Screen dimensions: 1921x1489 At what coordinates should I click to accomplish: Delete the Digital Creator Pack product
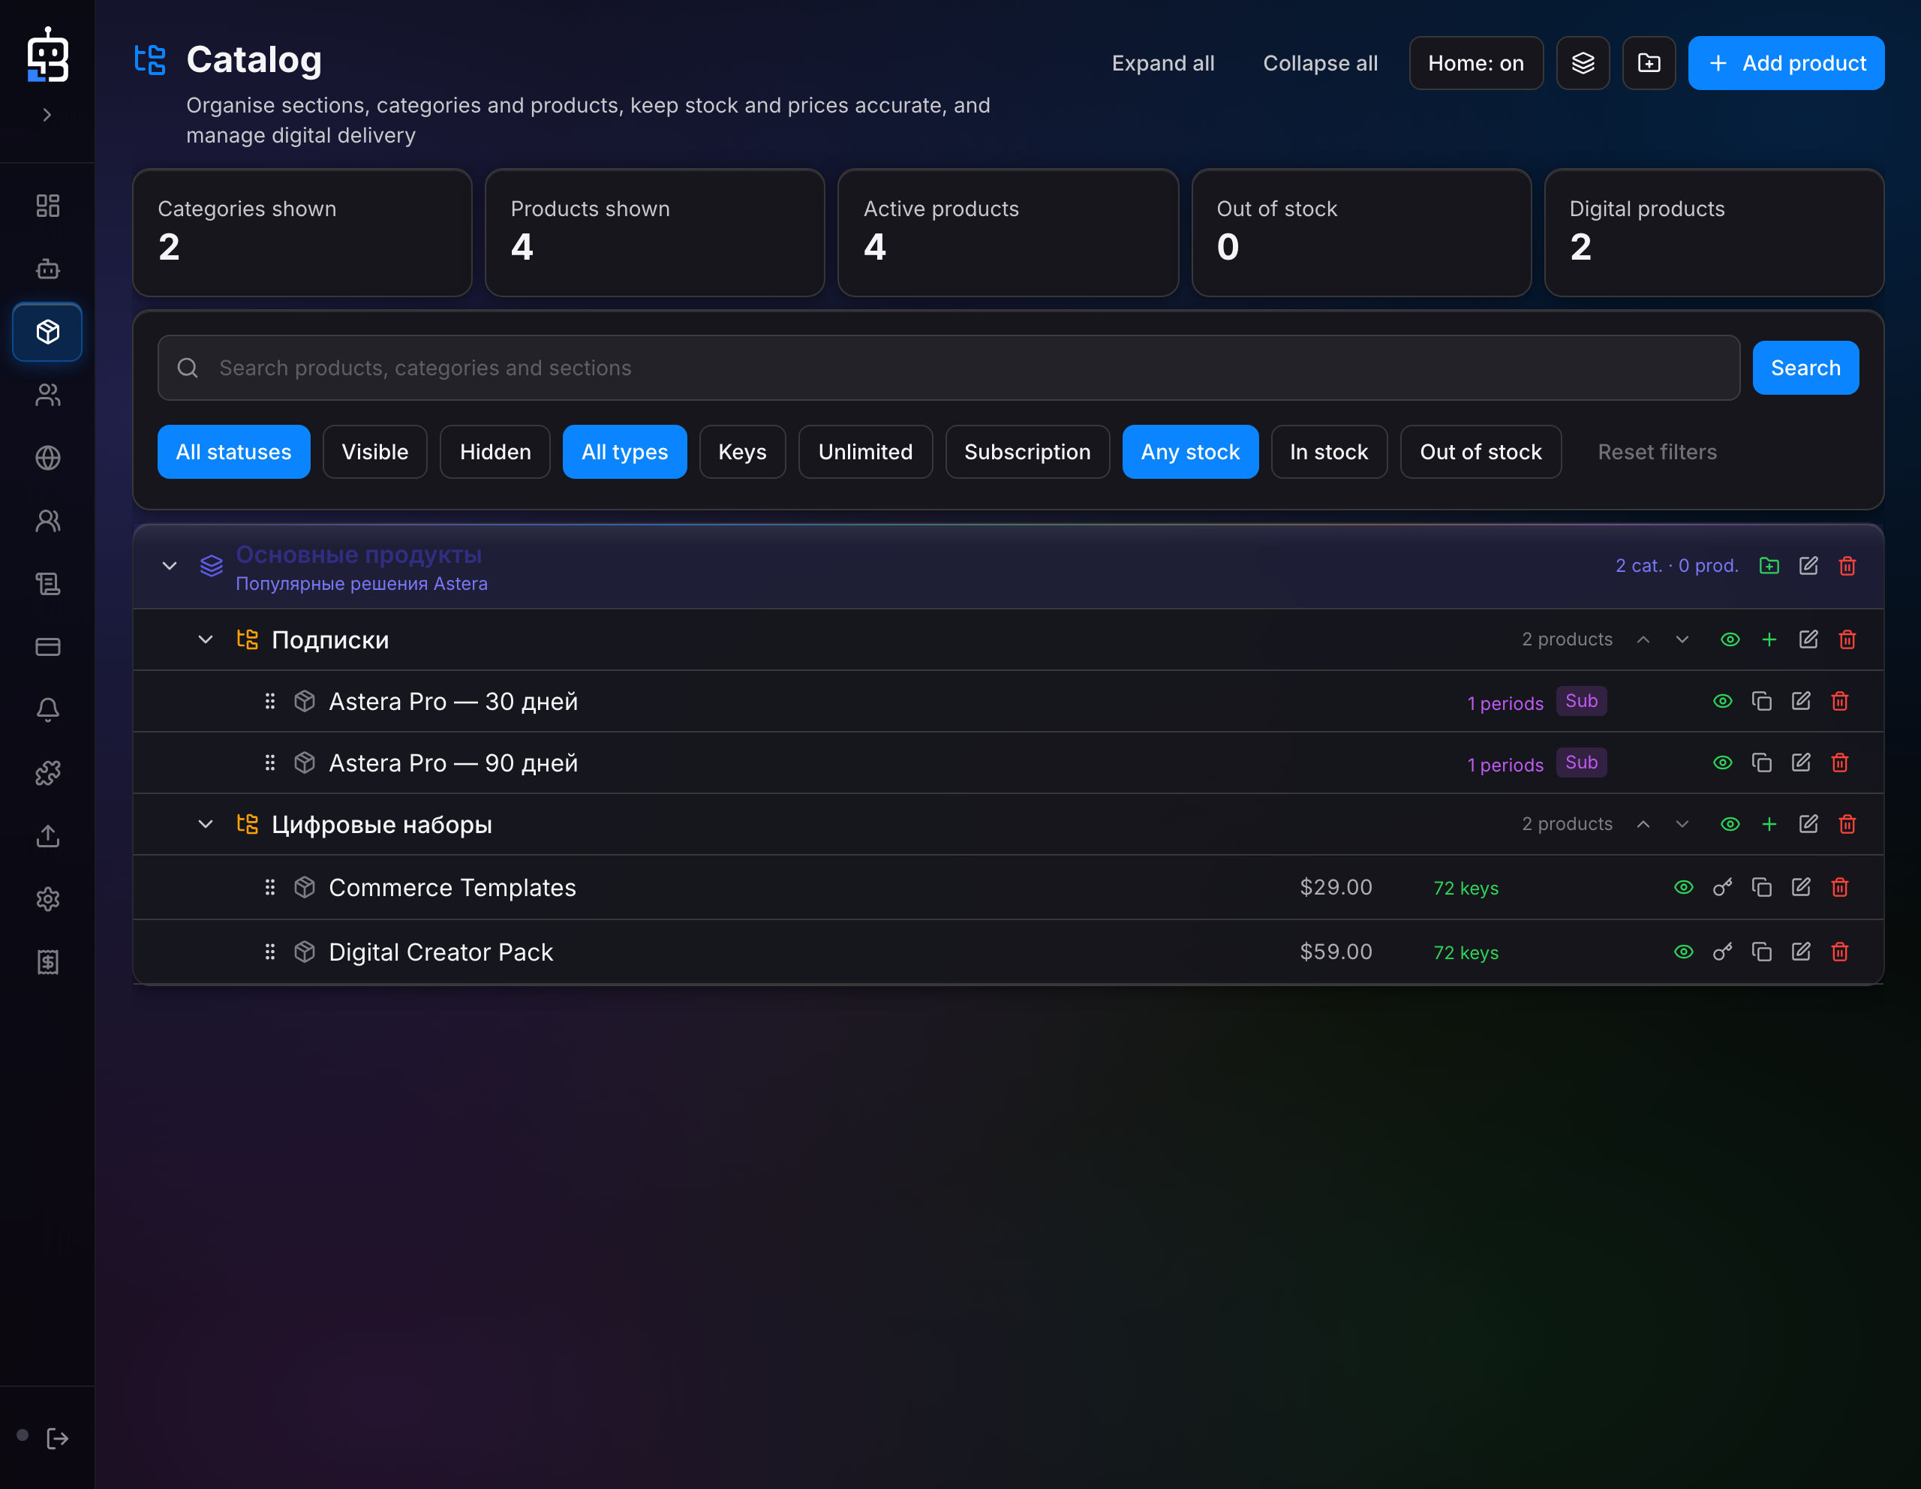1839,952
